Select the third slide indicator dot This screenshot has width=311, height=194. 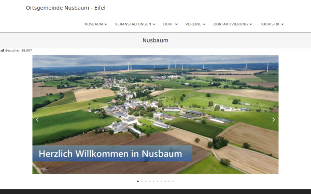[146, 181]
